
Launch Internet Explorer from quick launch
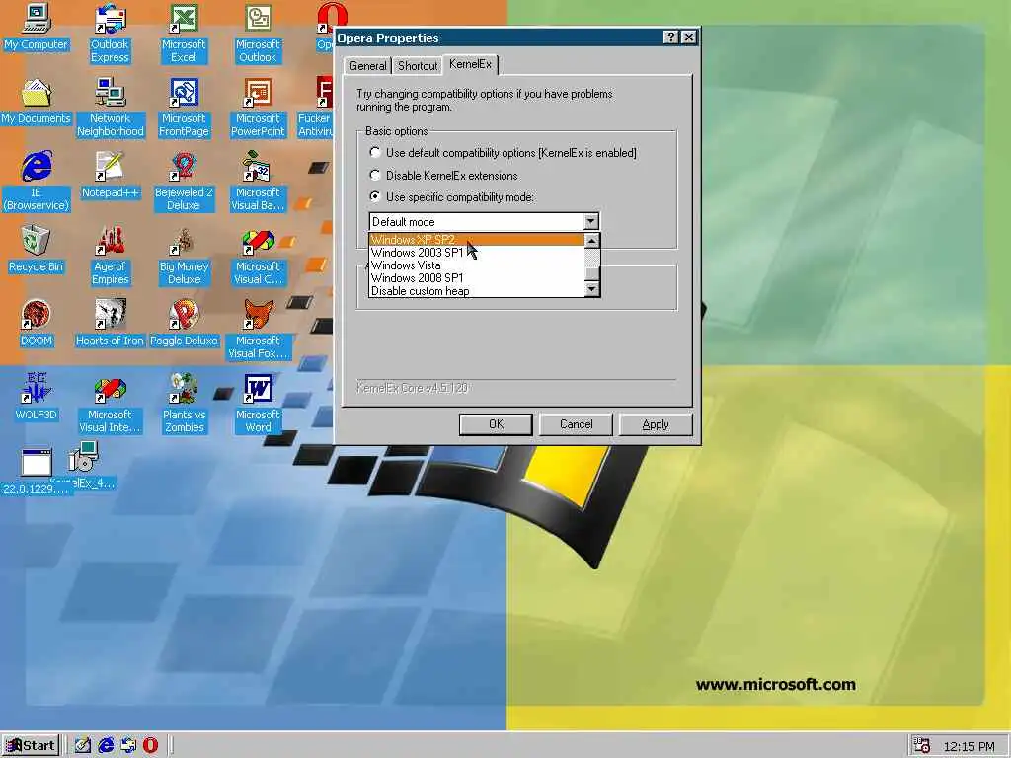coord(106,746)
